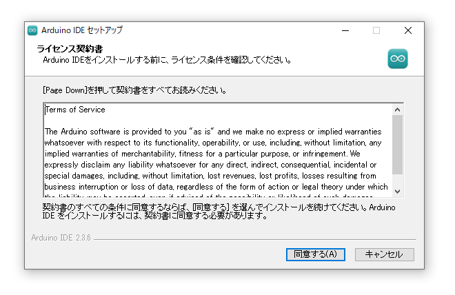The height and width of the screenshot is (295, 455).
Task: Click the license text scrollbar thumb
Action: [x=397, y=145]
